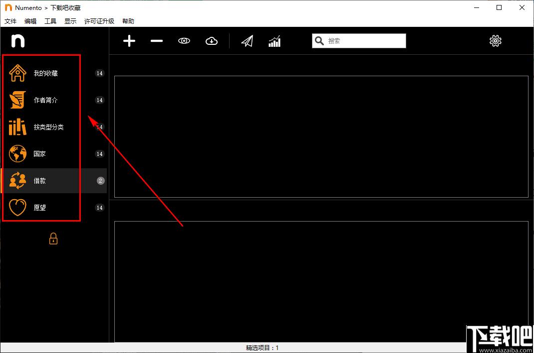
Task: Select 我的收藏 label in the sidebar
Action: click(45, 73)
